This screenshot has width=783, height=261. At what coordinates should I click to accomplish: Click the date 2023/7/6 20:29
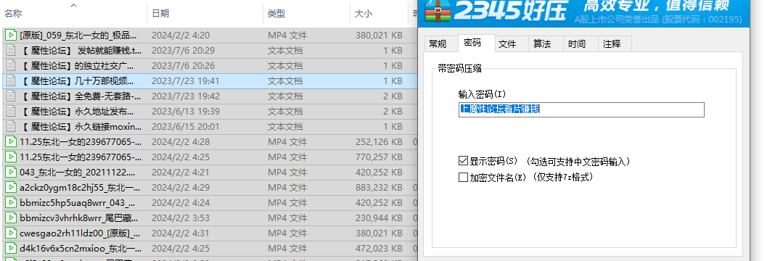pyautogui.click(x=183, y=51)
